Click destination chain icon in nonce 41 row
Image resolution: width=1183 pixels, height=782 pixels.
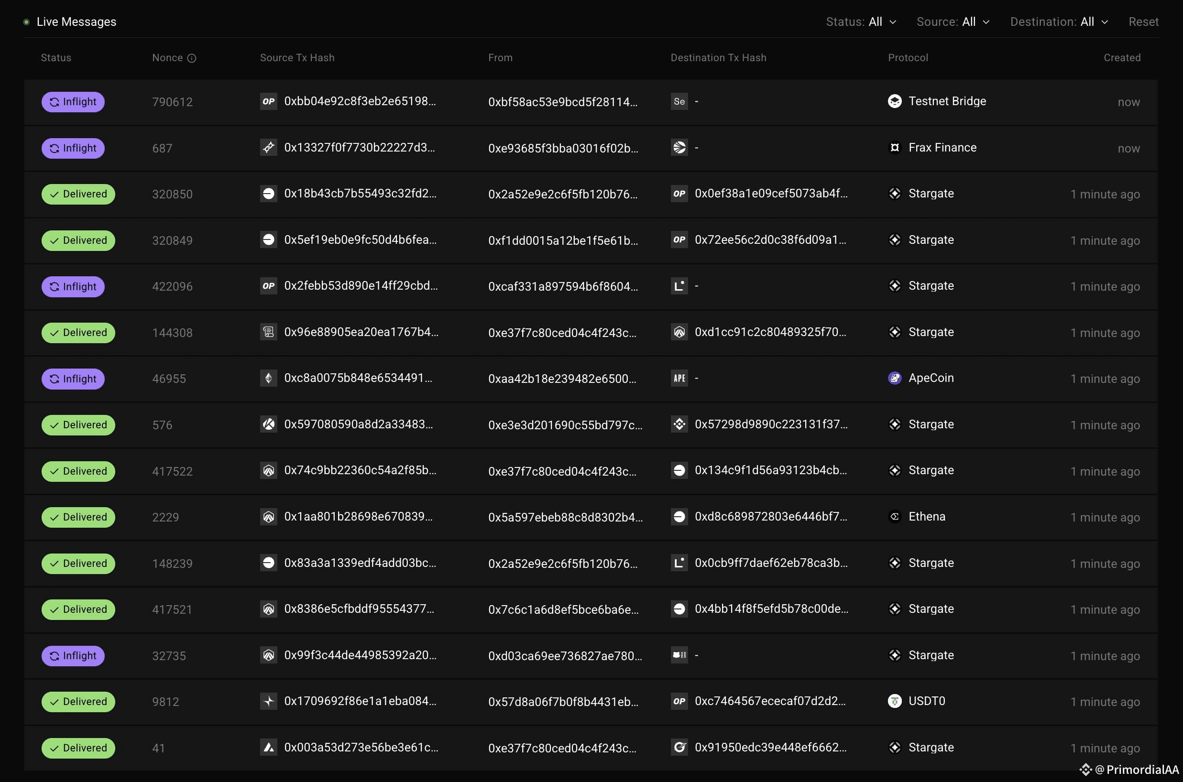(x=679, y=747)
